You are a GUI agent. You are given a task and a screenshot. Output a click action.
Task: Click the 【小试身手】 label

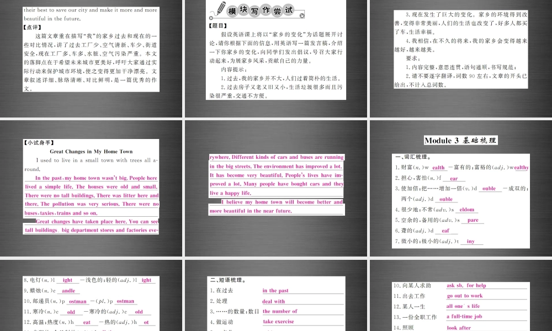[x=37, y=142]
